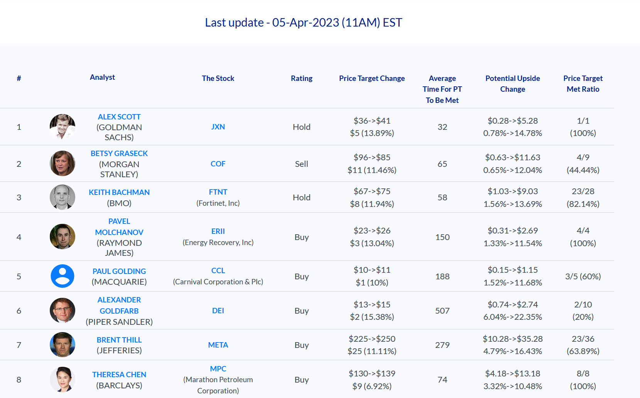Select upside change $4.18->$13.18
640x398 pixels.
[x=513, y=373]
